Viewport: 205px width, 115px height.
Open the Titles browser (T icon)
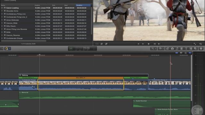pos(186,49)
